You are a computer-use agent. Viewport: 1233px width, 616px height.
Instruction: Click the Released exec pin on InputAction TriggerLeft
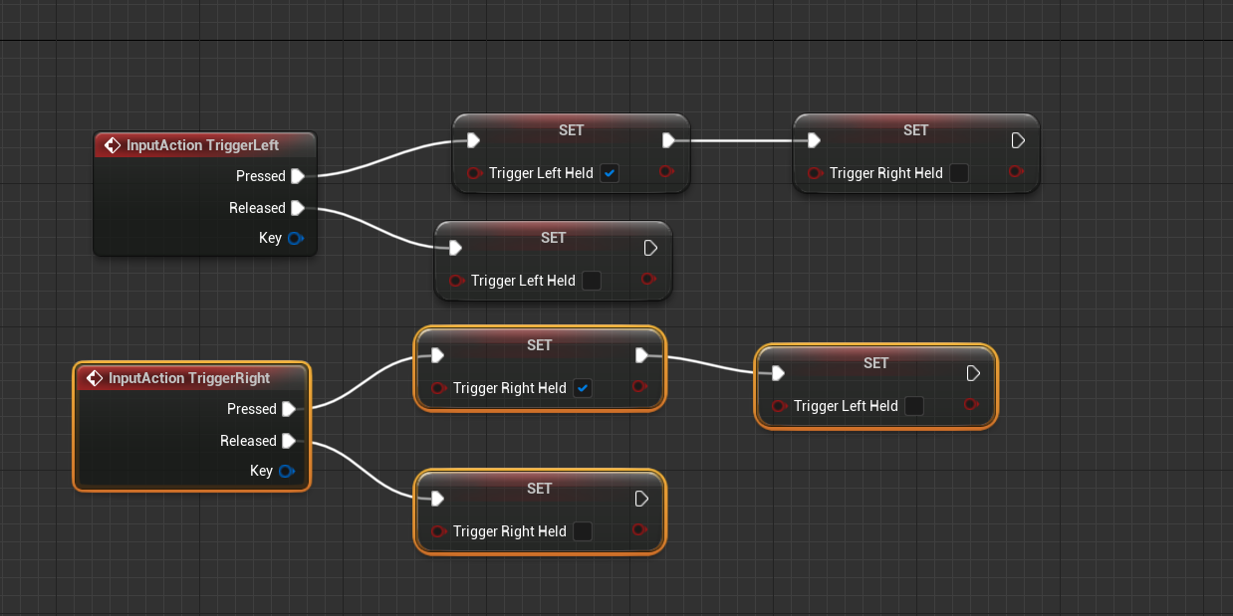[x=297, y=208]
